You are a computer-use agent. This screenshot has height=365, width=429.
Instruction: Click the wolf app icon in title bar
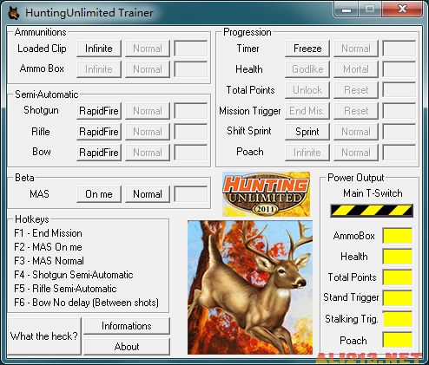14,13
